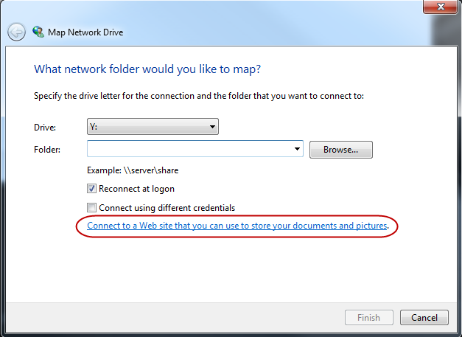Open the Drive letter combo box showing Y:
The height and width of the screenshot is (337, 462).
click(x=153, y=127)
